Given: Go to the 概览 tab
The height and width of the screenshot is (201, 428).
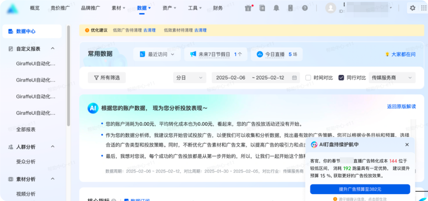Looking at the screenshot, I should click(x=35, y=8).
